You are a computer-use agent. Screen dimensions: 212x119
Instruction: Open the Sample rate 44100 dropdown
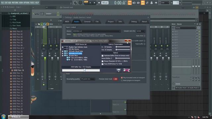pyautogui.click(x=140, y=31)
